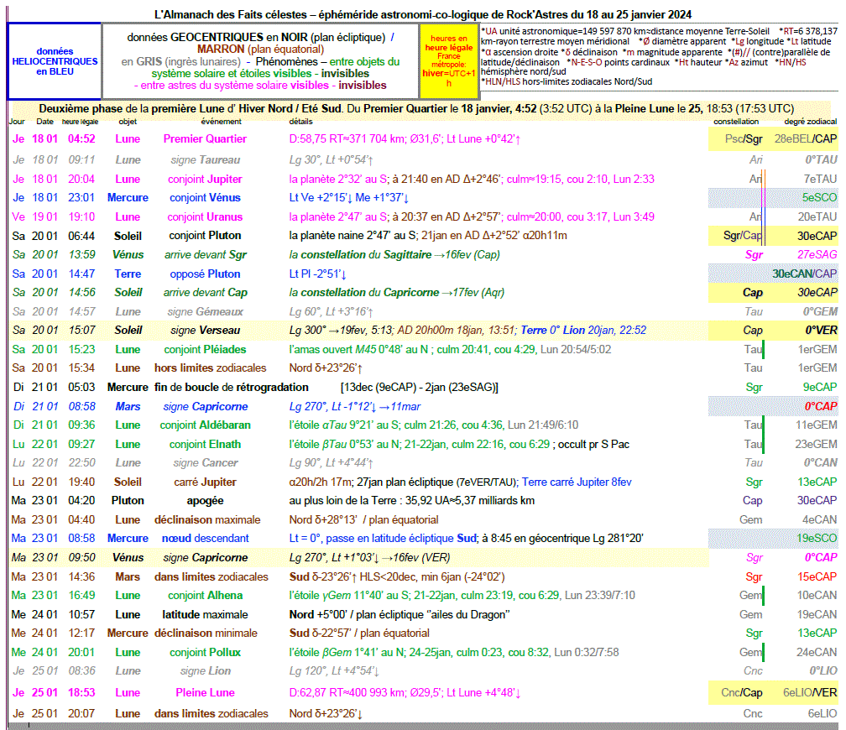Image resolution: width=846 pixels, height=730 pixels.
Task: Click Lune "dans limites zodiacales" at 20:07
Action: 211,714
